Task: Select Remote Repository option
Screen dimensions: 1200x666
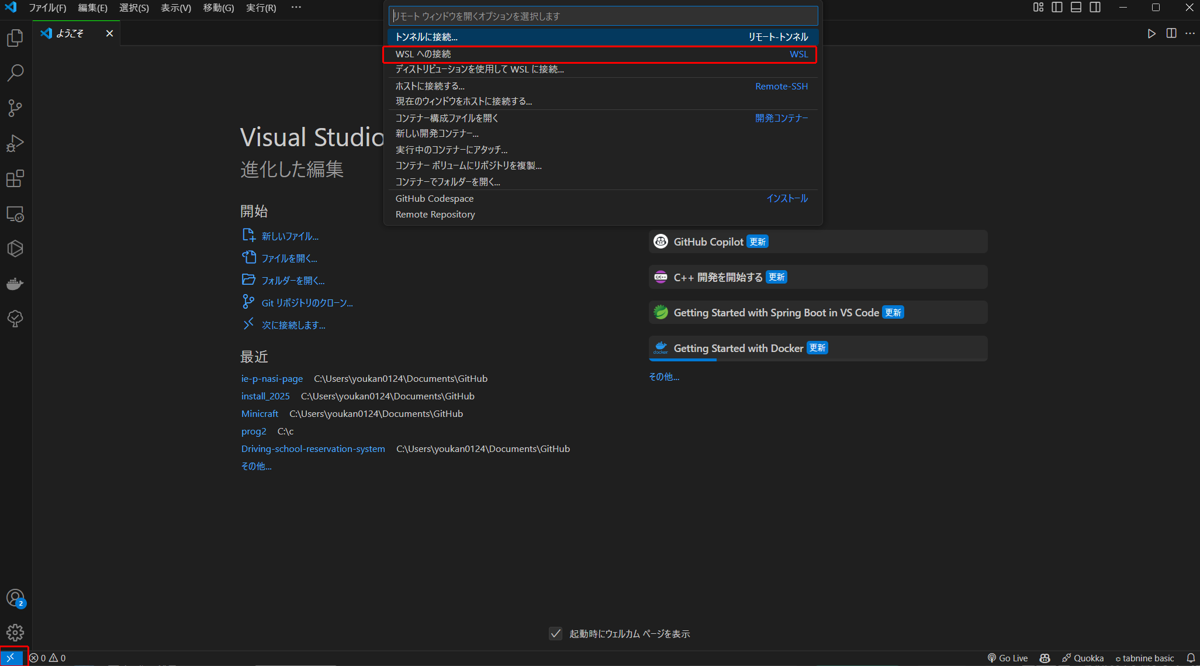Action: 603,215
